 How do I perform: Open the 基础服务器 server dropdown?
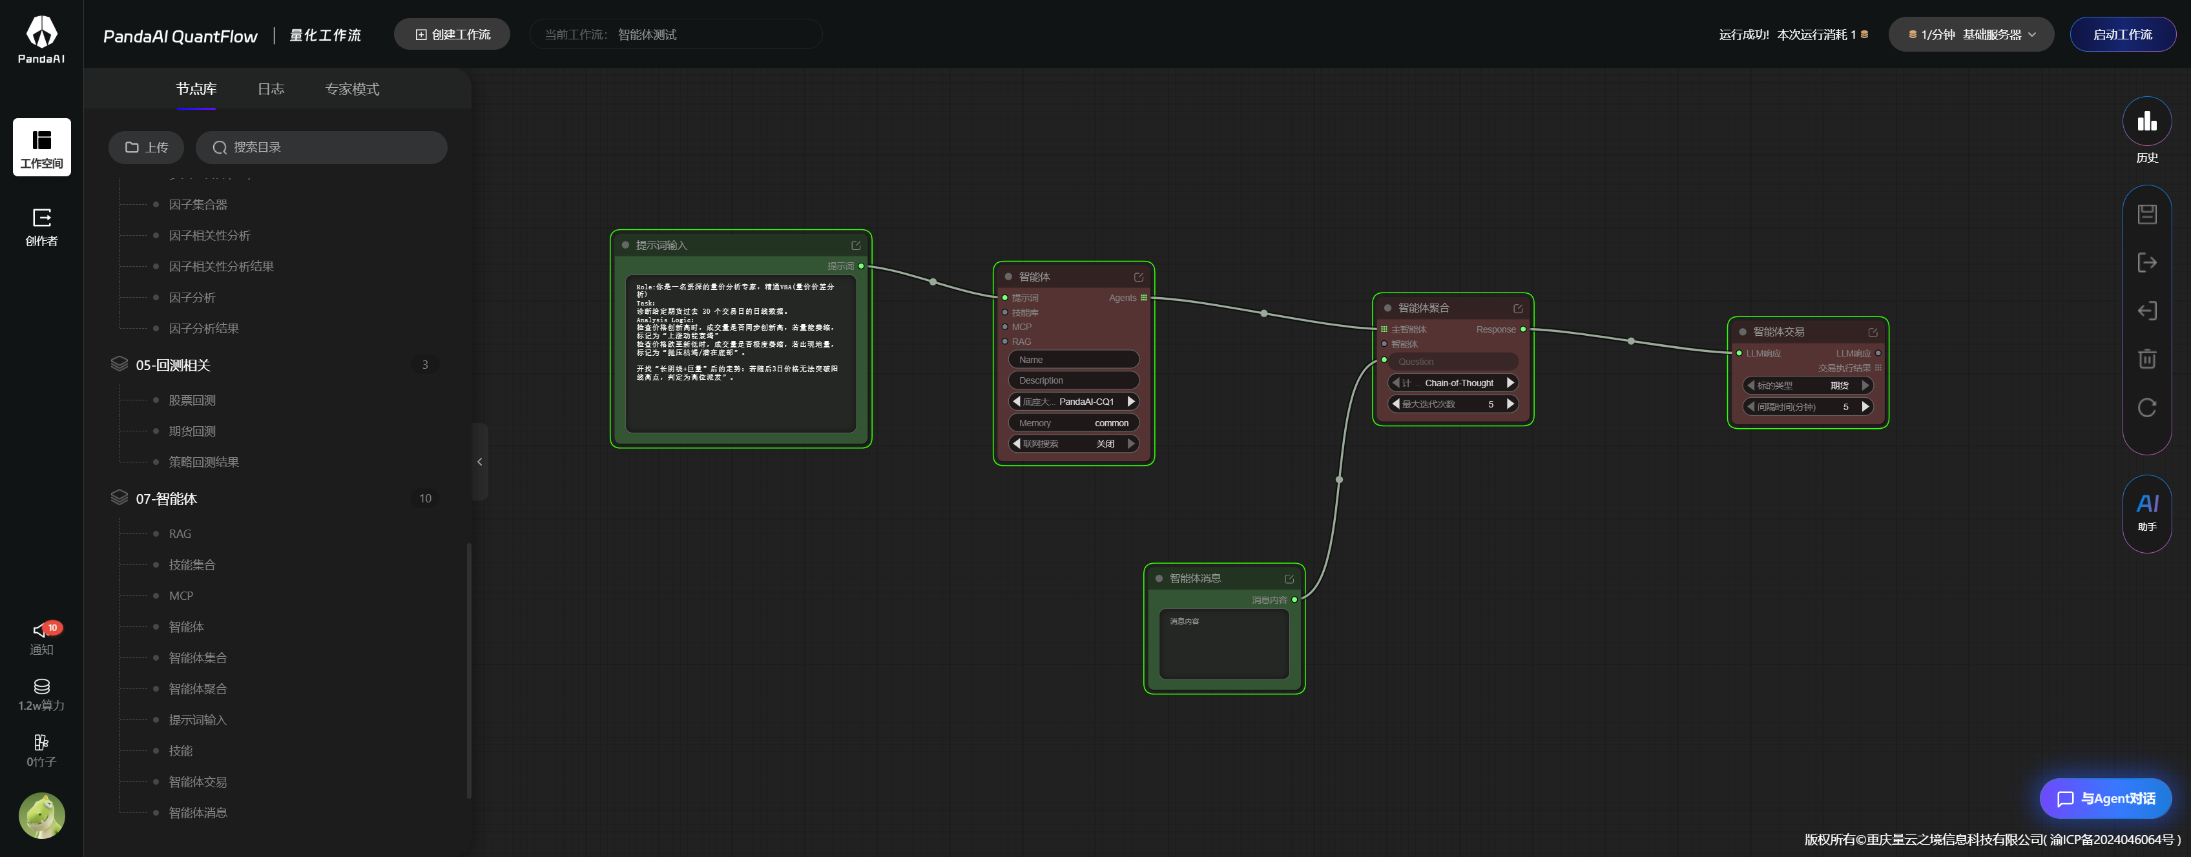click(x=1971, y=35)
